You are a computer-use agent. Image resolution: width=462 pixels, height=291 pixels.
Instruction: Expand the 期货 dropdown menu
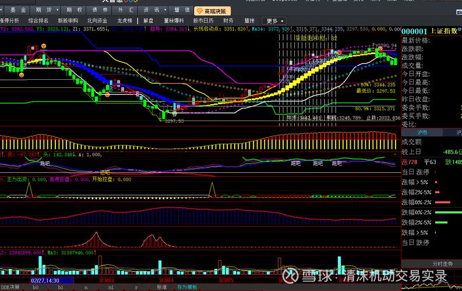pyautogui.click(x=47, y=10)
